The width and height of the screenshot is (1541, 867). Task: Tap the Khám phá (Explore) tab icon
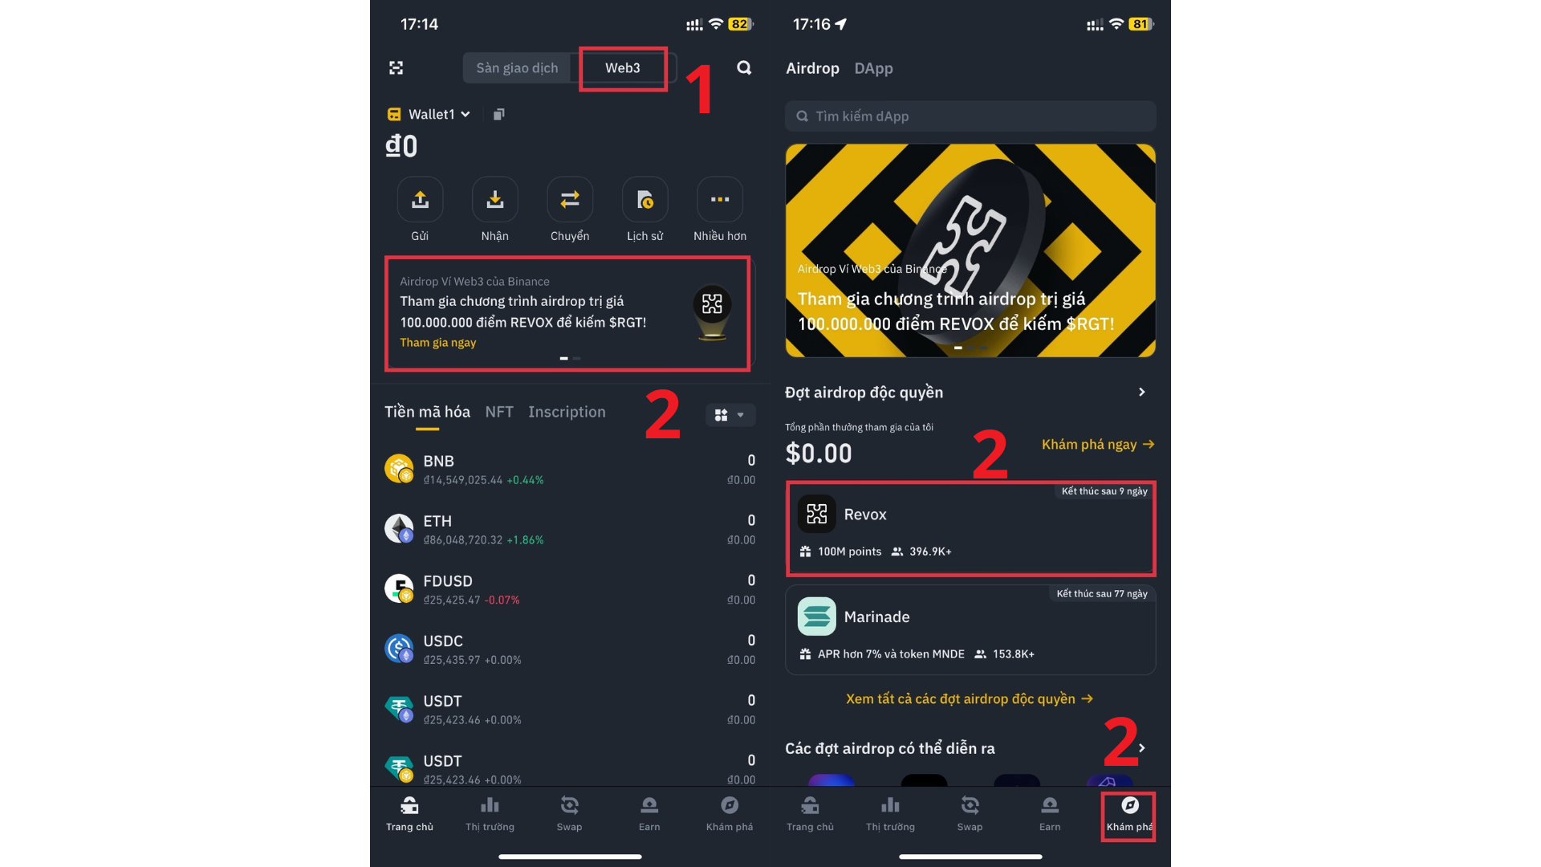[x=1127, y=813]
